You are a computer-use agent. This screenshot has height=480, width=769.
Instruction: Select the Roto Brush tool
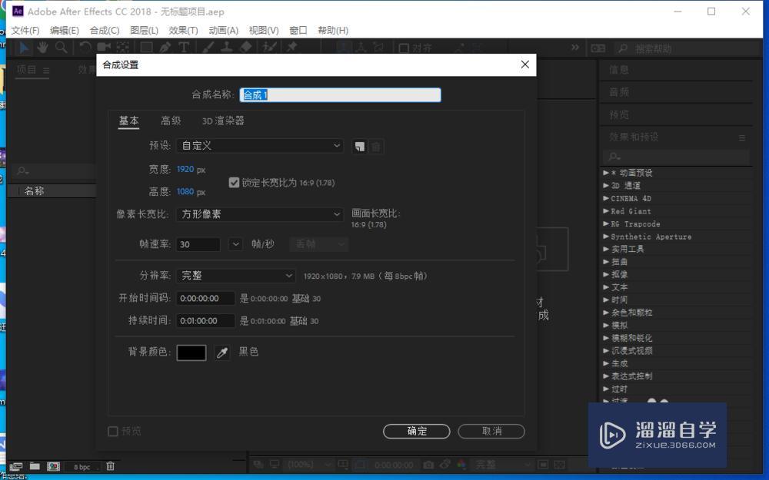[269, 48]
